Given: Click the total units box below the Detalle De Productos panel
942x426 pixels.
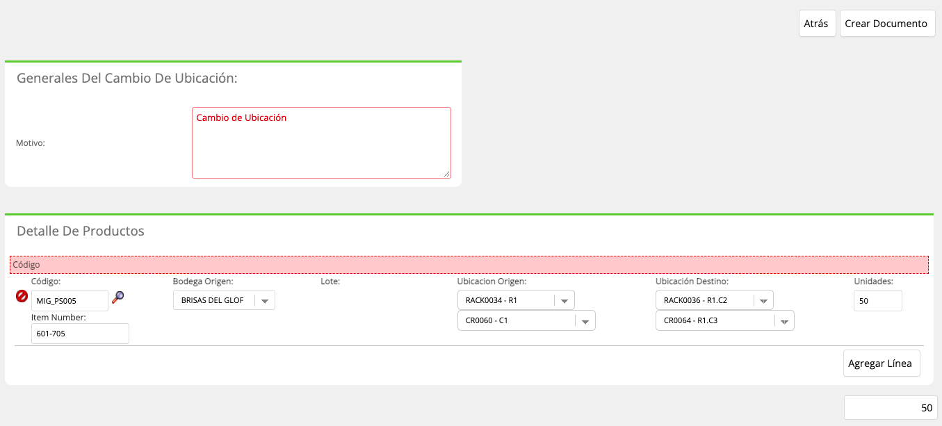Looking at the screenshot, I should [891, 408].
